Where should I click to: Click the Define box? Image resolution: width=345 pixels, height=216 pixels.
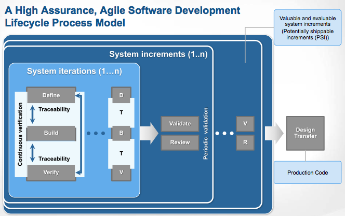pos(51,95)
